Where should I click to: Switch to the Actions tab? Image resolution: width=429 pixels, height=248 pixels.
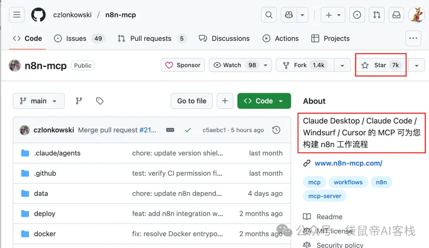280,38
